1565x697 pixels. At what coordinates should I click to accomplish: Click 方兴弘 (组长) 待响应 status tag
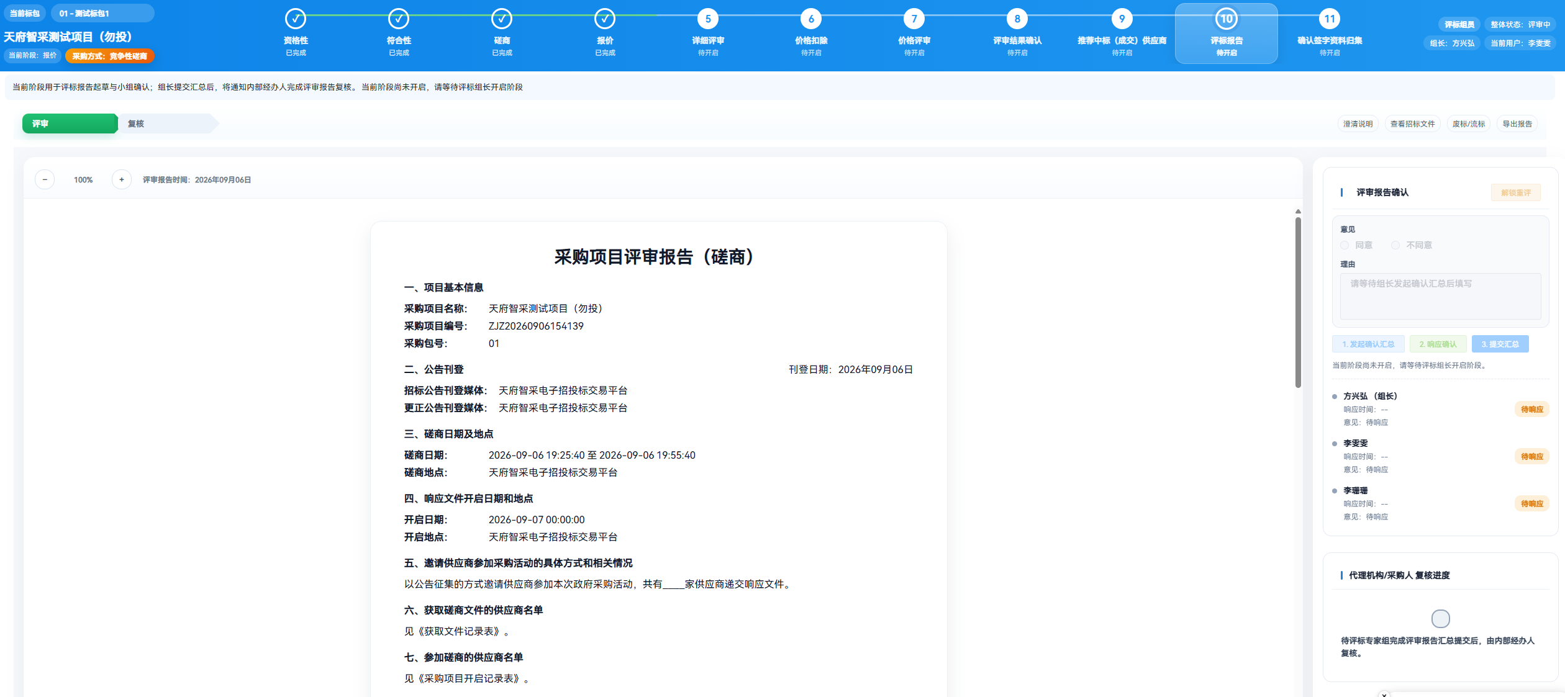pyautogui.click(x=1532, y=409)
